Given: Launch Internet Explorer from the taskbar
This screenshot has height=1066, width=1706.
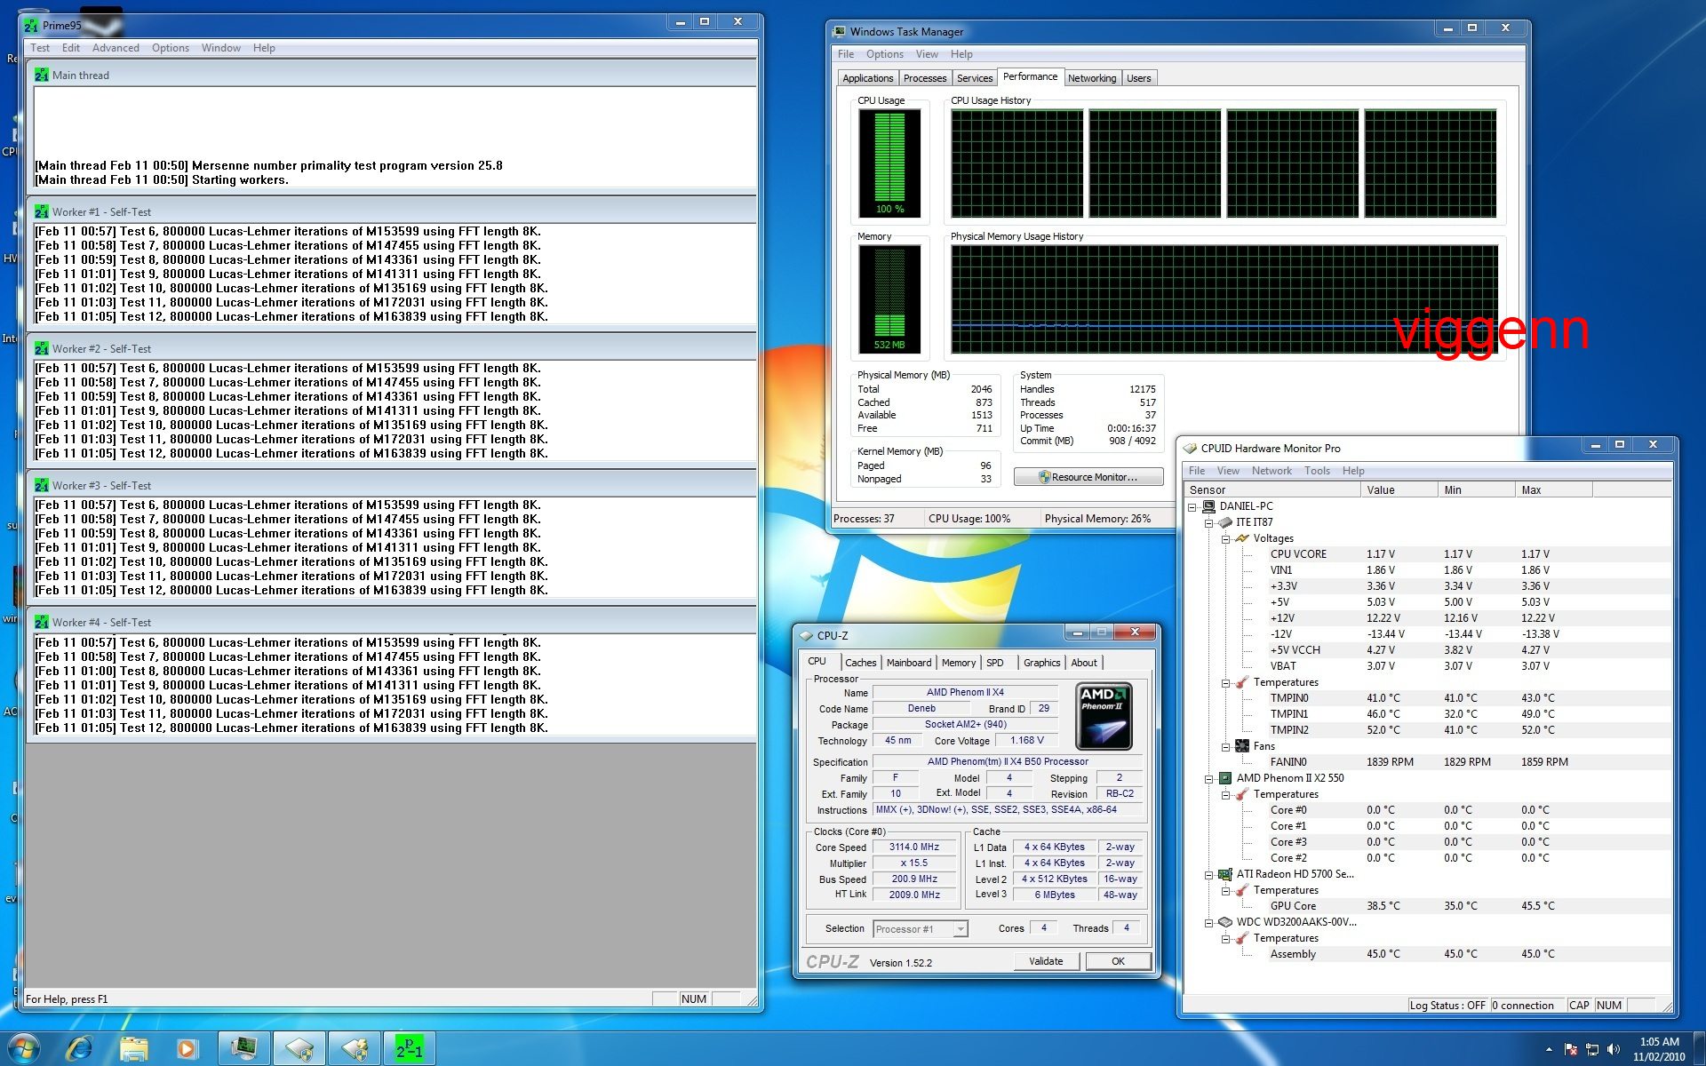Looking at the screenshot, I should pyautogui.click(x=80, y=1049).
